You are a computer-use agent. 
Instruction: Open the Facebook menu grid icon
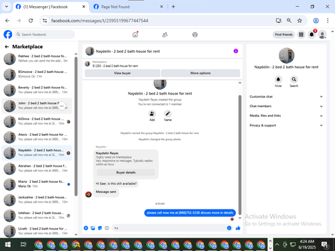point(301,35)
